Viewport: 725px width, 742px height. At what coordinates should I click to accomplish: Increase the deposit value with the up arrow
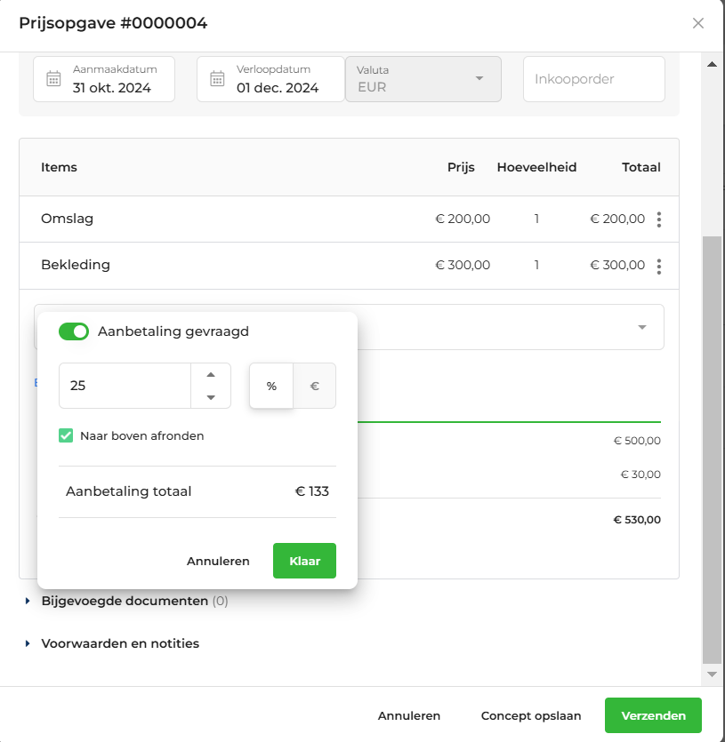pyautogui.click(x=211, y=375)
